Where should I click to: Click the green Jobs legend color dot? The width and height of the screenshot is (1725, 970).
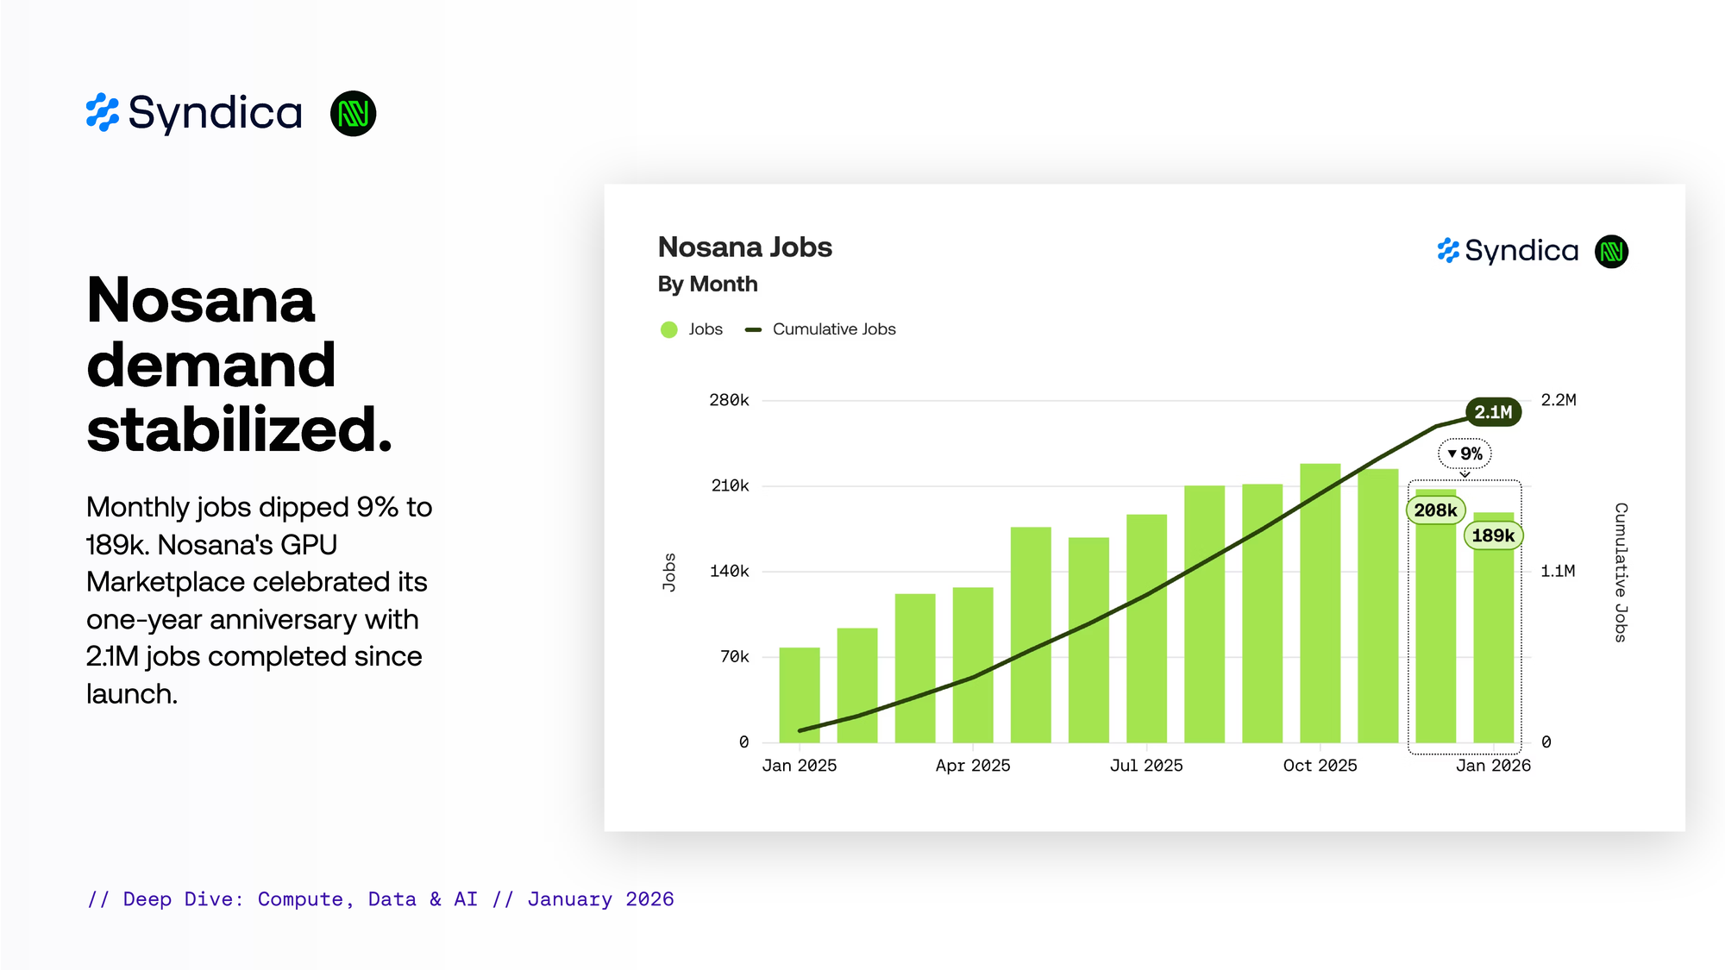pos(669,329)
